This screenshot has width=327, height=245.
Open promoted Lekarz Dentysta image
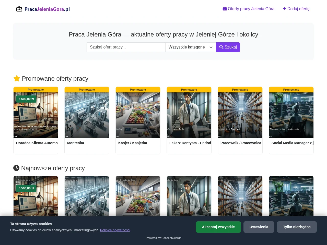point(189,115)
